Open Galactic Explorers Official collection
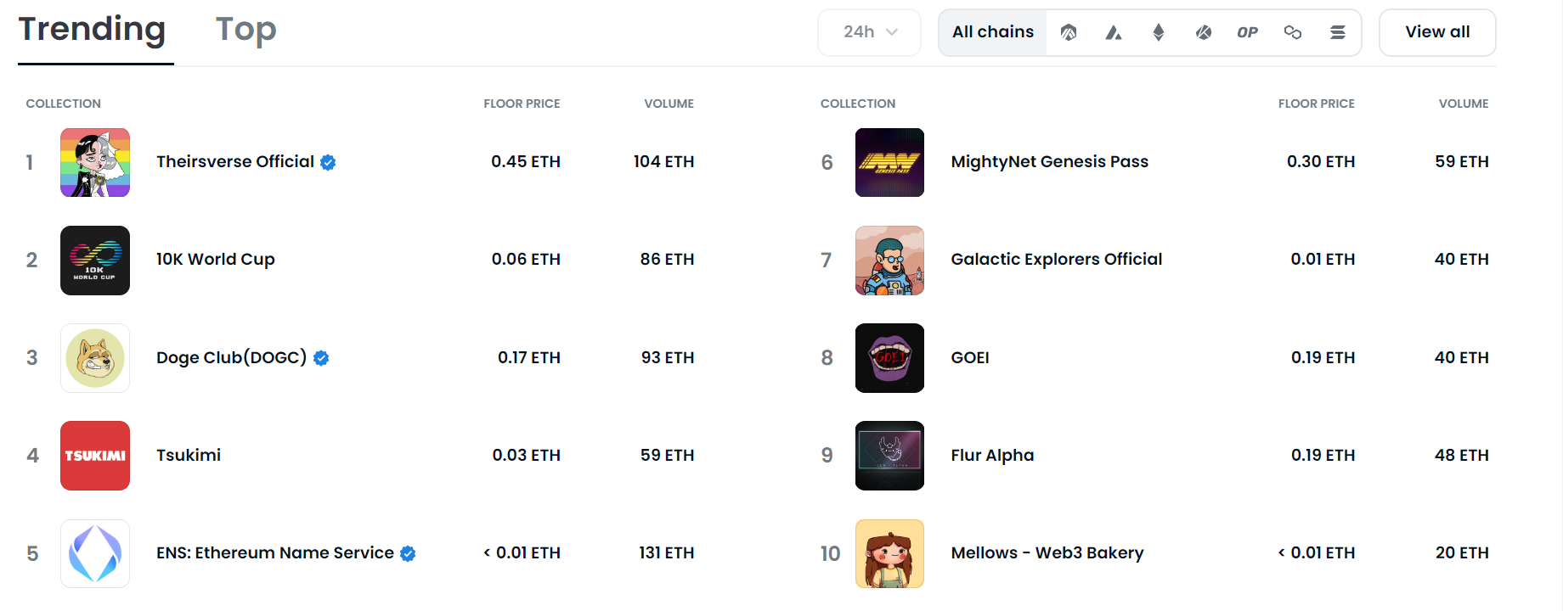The image size is (1563, 611). [1057, 259]
